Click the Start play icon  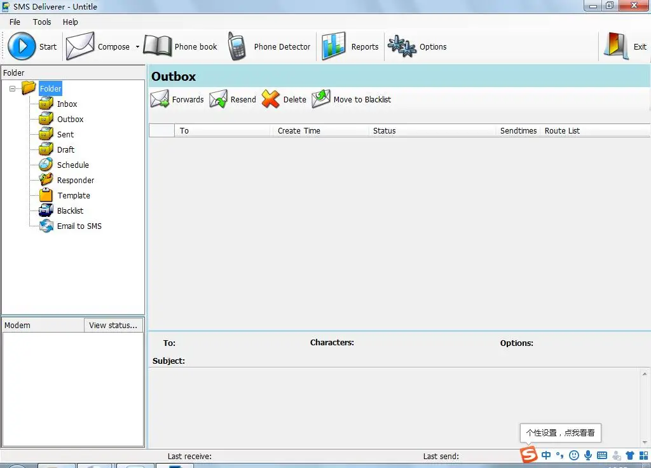pyautogui.click(x=22, y=46)
